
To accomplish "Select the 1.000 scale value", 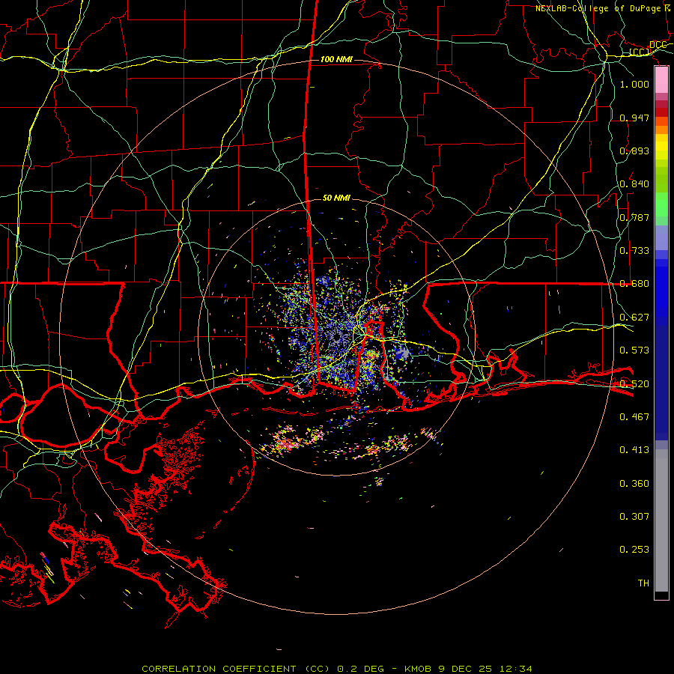I will [634, 84].
